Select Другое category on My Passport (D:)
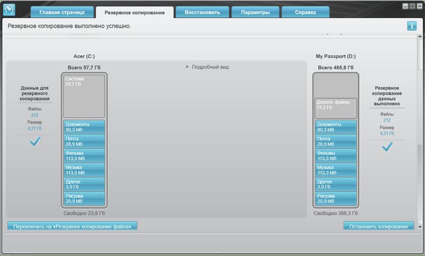The image size is (425, 256). 335,184
